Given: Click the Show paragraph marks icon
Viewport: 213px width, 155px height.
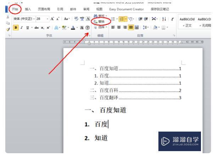Looking at the screenshot, I should click(x=173, y=19).
